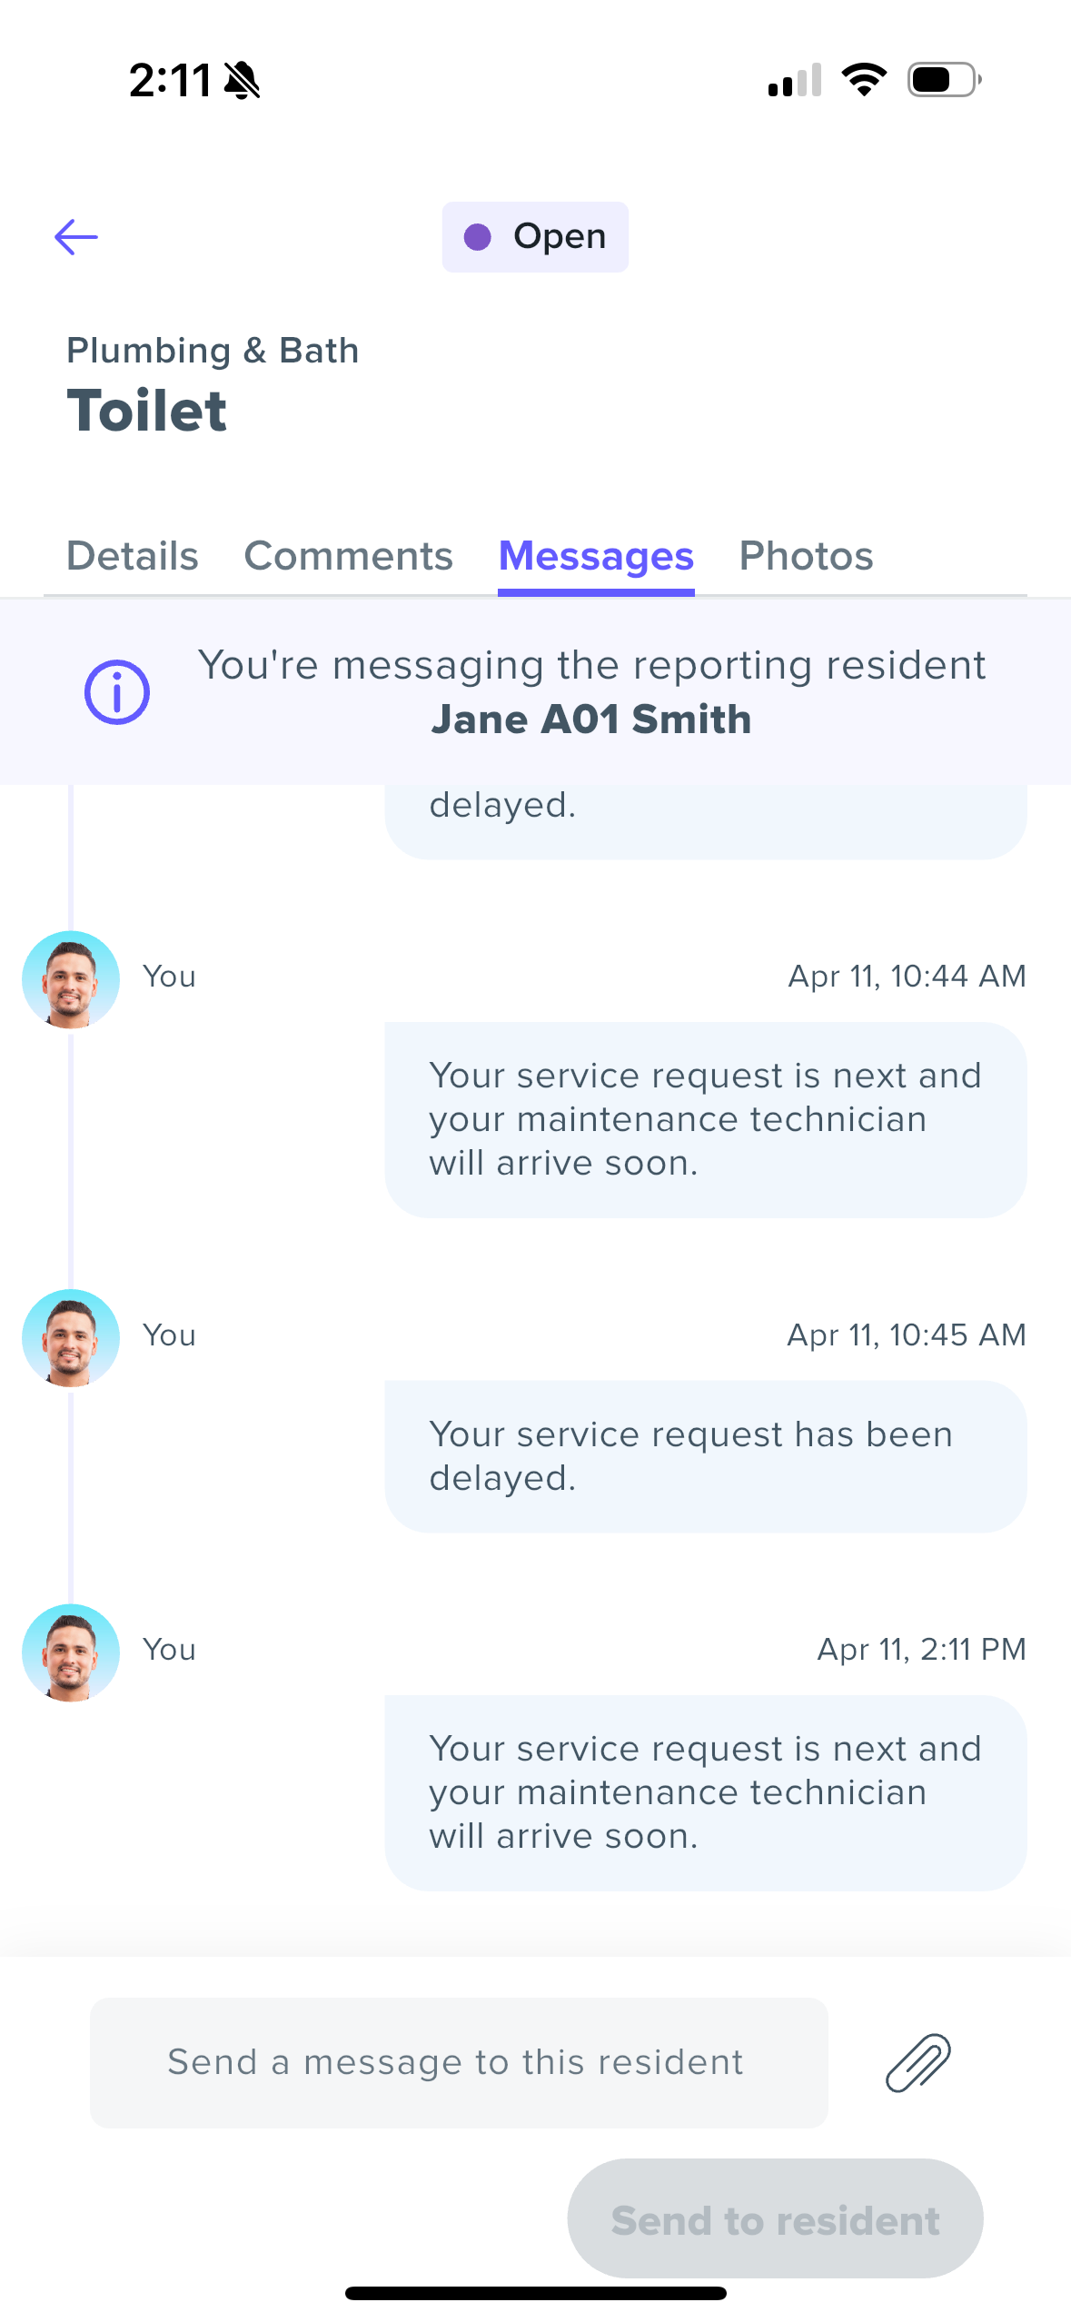Select the Messages tab
The height and width of the screenshot is (2322, 1071).
click(596, 558)
